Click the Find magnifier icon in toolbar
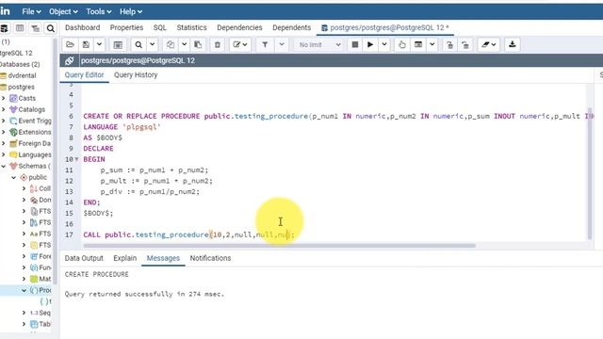 (x=139, y=44)
